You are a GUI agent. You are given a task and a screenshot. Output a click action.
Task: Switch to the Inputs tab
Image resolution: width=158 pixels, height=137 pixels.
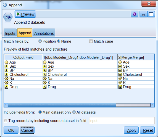click(10, 33)
